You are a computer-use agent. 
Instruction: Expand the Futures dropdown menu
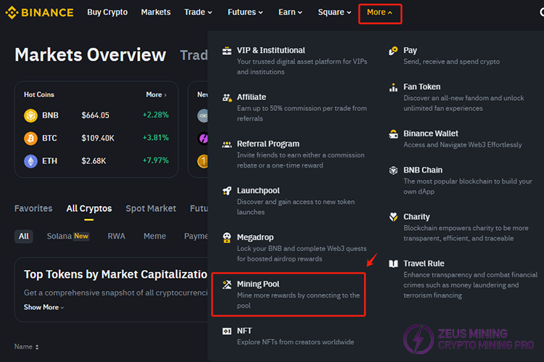tap(247, 12)
